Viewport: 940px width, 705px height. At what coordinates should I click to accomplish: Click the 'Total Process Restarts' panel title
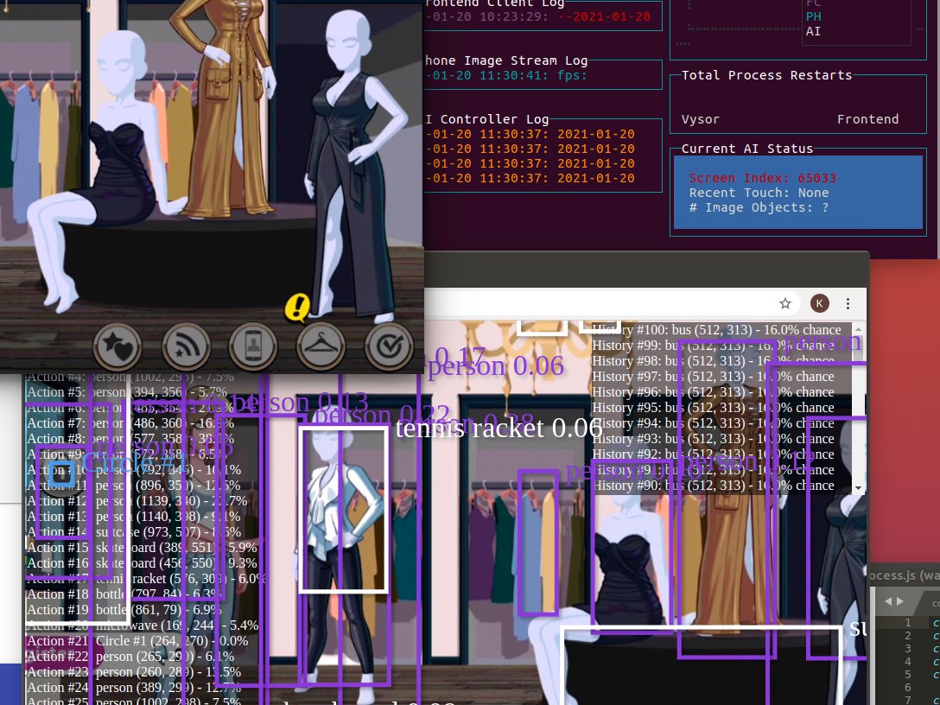(x=766, y=75)
